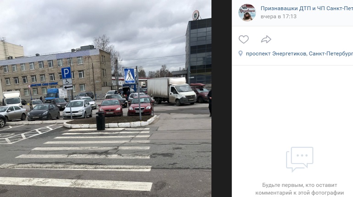The height and width of the screenshot is (197, 353).
Task: Open the Признавашки group avatar
Action: click(247, 12)
